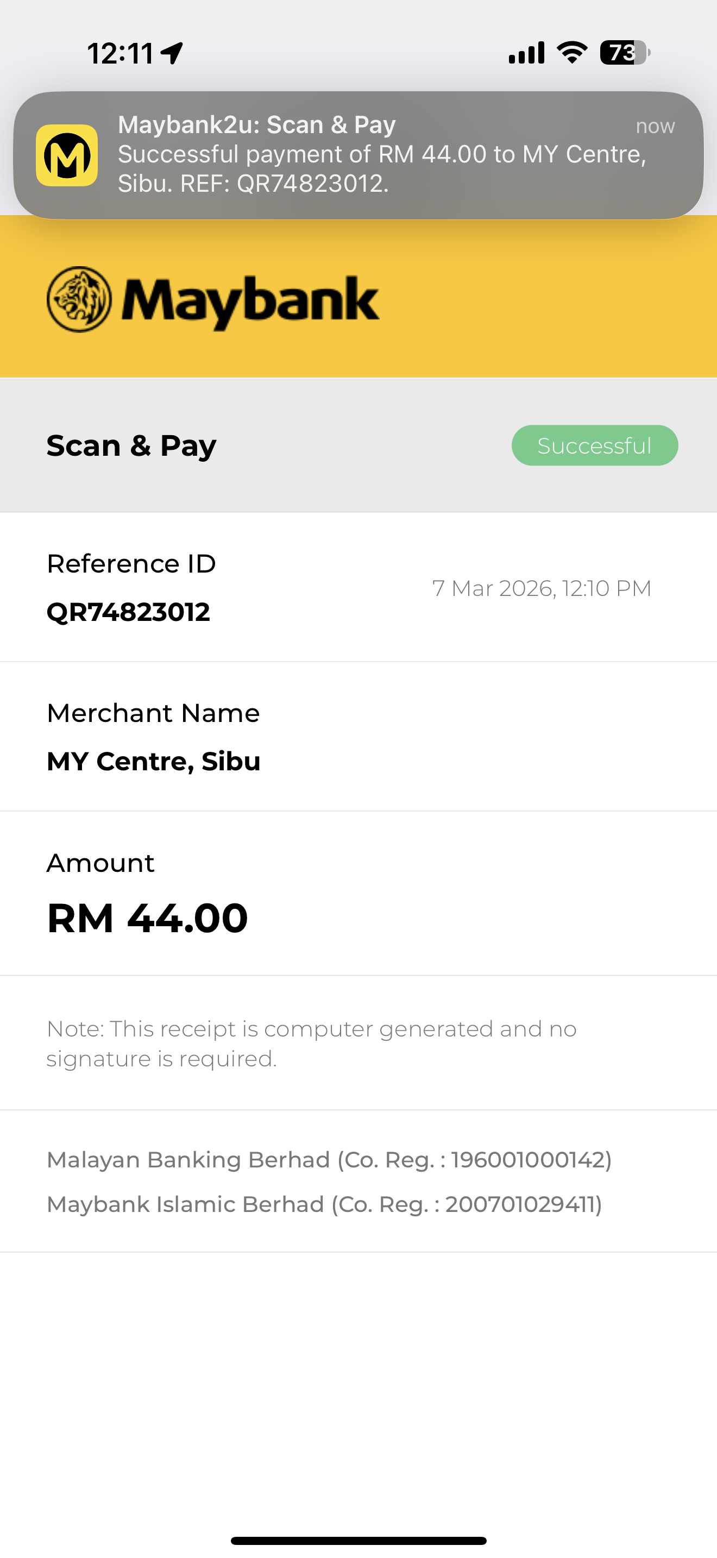Viewport: 717px width, 1558px height.
Task: Tap the merchant name MY Centre, Sibu
Action: [154, 762]
